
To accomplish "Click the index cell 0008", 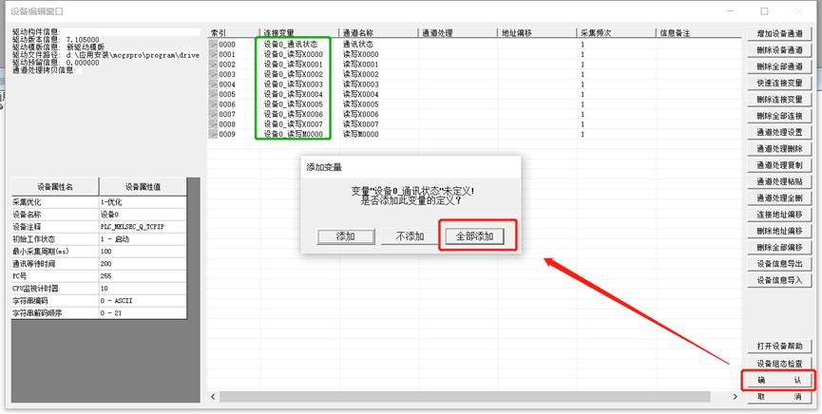I will (x=227, y=124).
